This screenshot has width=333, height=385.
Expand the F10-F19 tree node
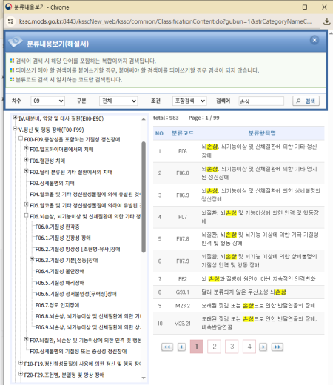coord(21,363)
